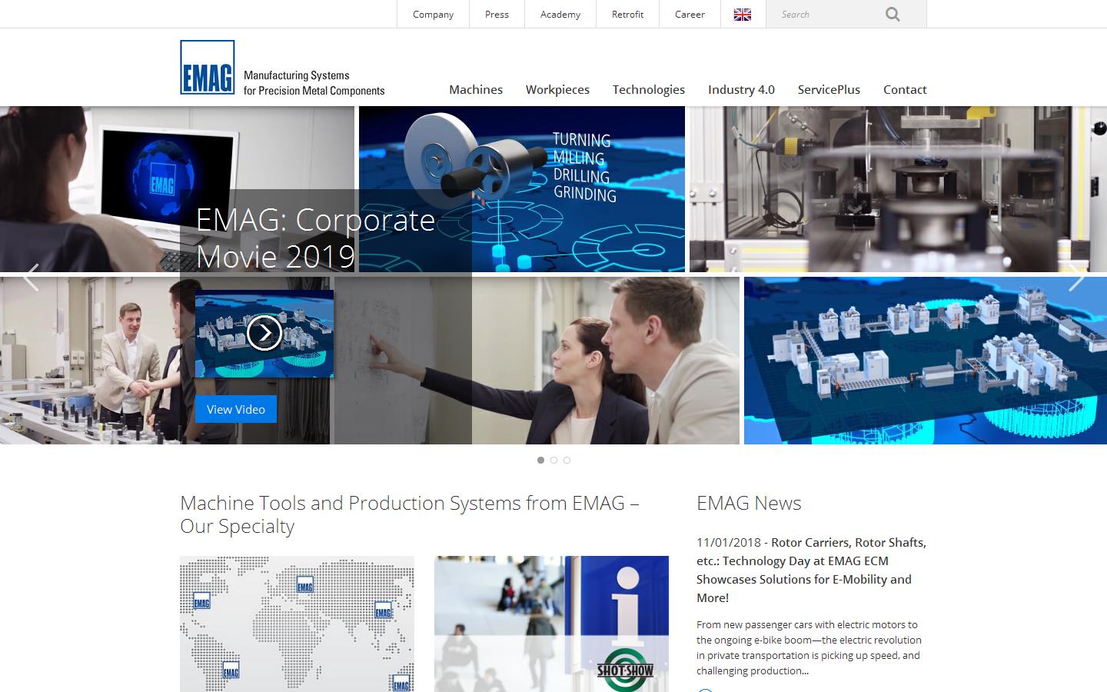Click the news excerpt about passenger cars
1107x692 pixels.
[x=809, y=647]
